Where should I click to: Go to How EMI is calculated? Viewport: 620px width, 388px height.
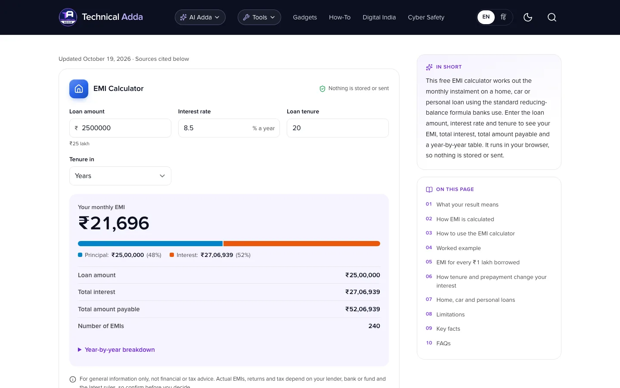click(x=465, y=219)
